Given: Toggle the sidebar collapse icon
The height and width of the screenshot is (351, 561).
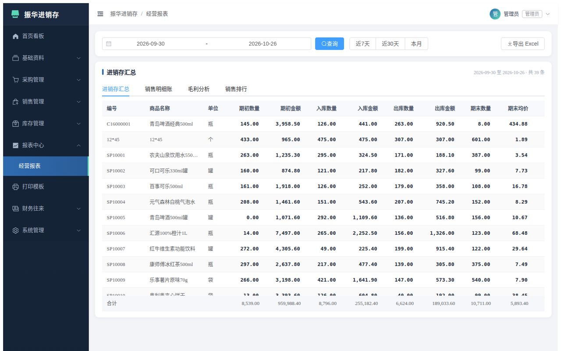Looking at the screenshot, I should click(x=100, y=14).
